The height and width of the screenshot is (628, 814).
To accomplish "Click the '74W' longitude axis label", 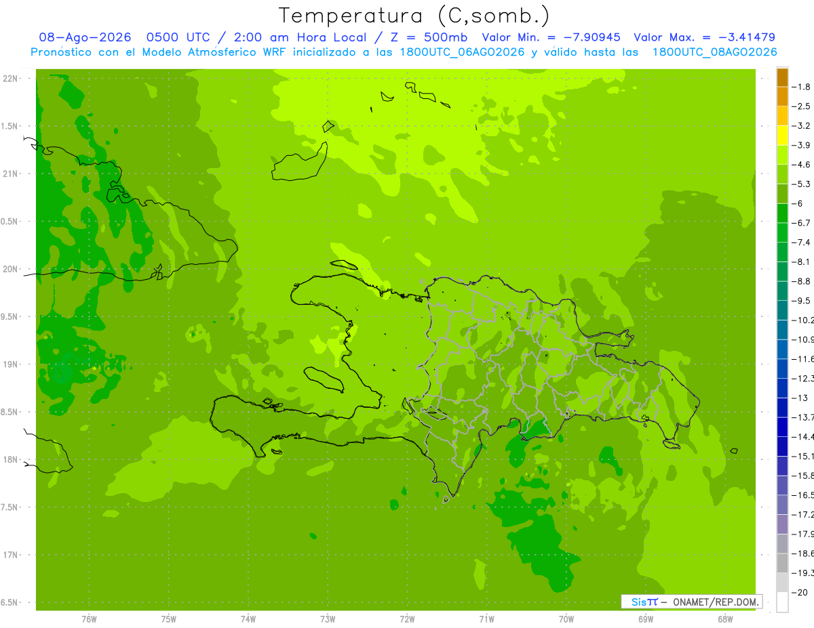I will pyautogui.click(x=248, y=619).
